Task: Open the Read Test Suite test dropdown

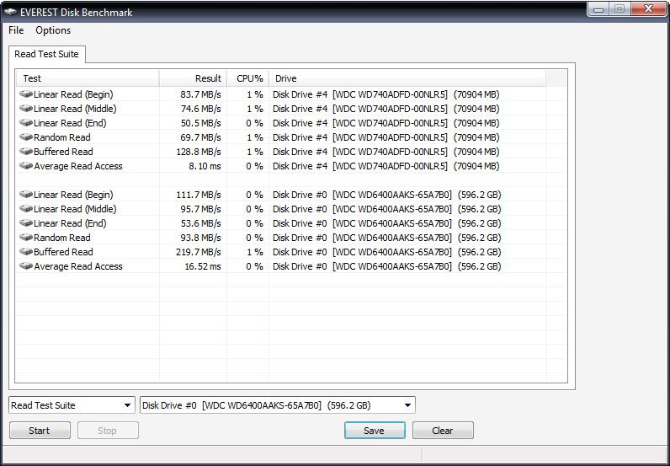Action: (72, 405)
